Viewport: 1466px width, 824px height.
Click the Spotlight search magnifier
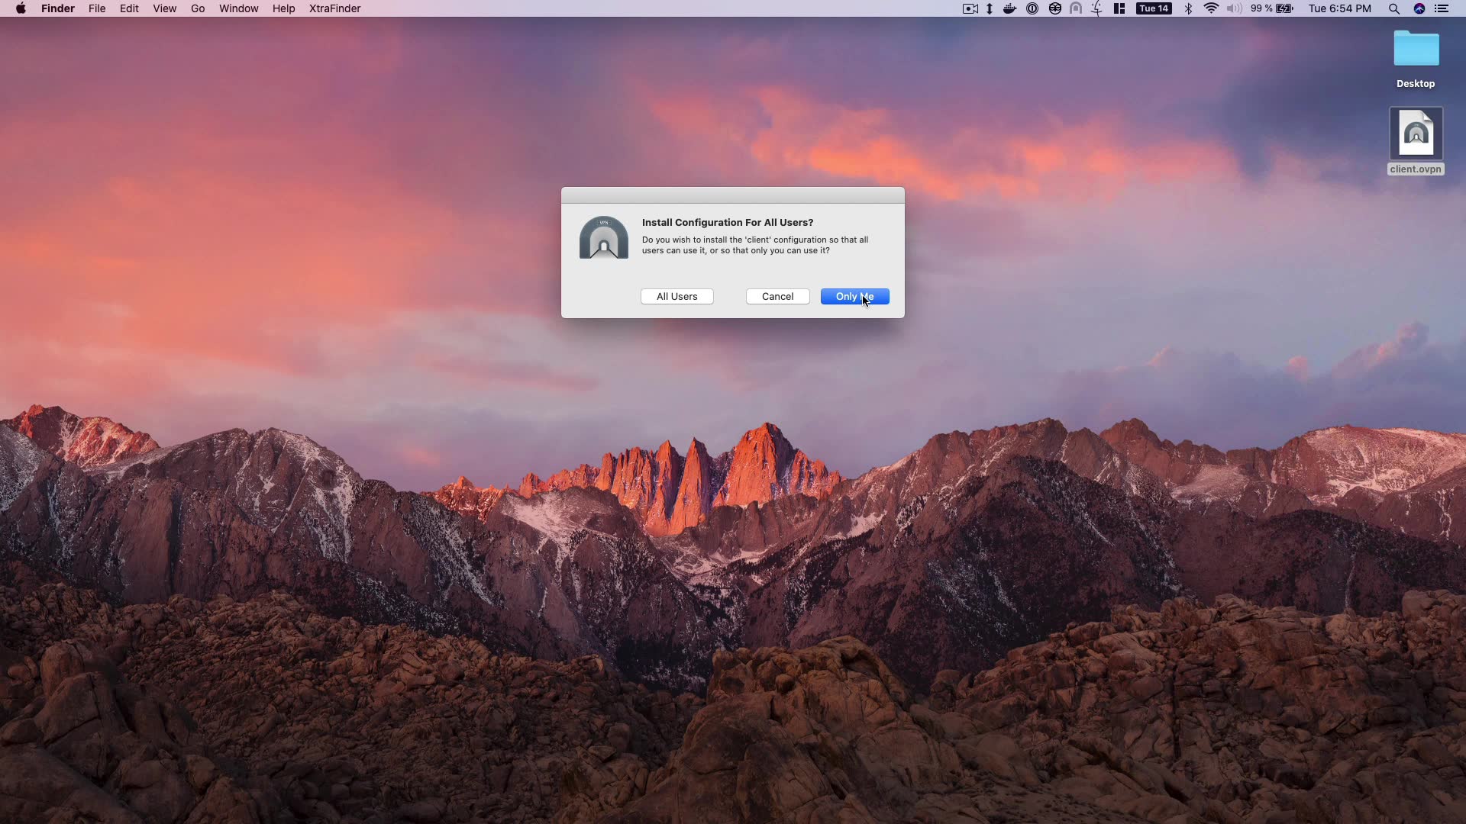coord(1393,8)
